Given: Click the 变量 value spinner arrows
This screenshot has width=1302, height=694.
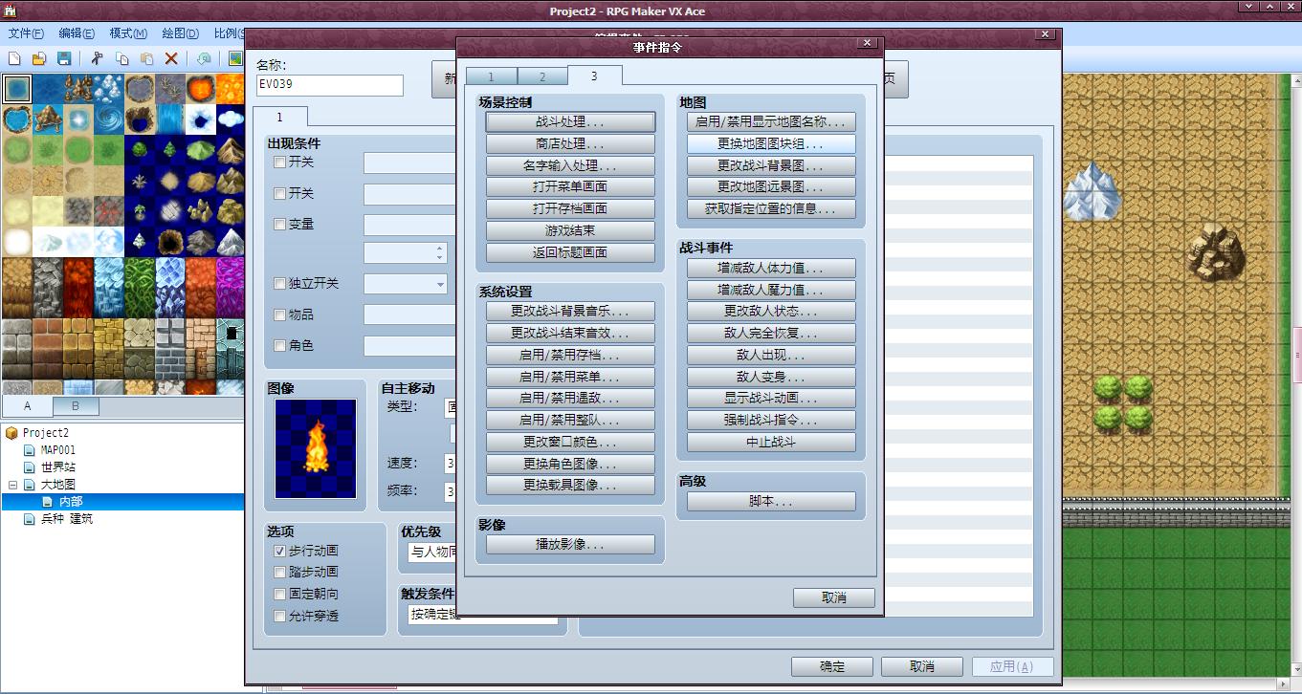Looking at the screenshot, I should pyautogui.click(x=440, y=253).
